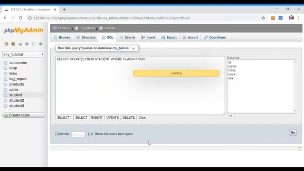The image size is (304, 171).
Task: Switch to the Import tab
Action: click(190, 38)
